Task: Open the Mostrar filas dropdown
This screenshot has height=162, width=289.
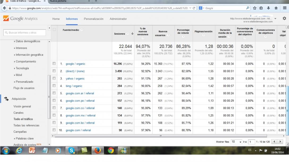Action: pyautogui.click(x=236, y=142)
